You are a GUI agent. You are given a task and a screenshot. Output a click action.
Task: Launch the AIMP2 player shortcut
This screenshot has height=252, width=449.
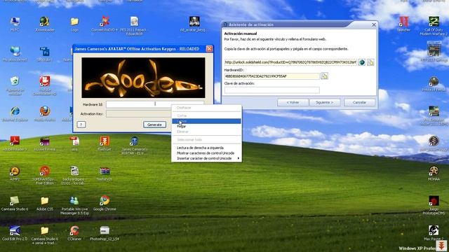coord(15,174)
